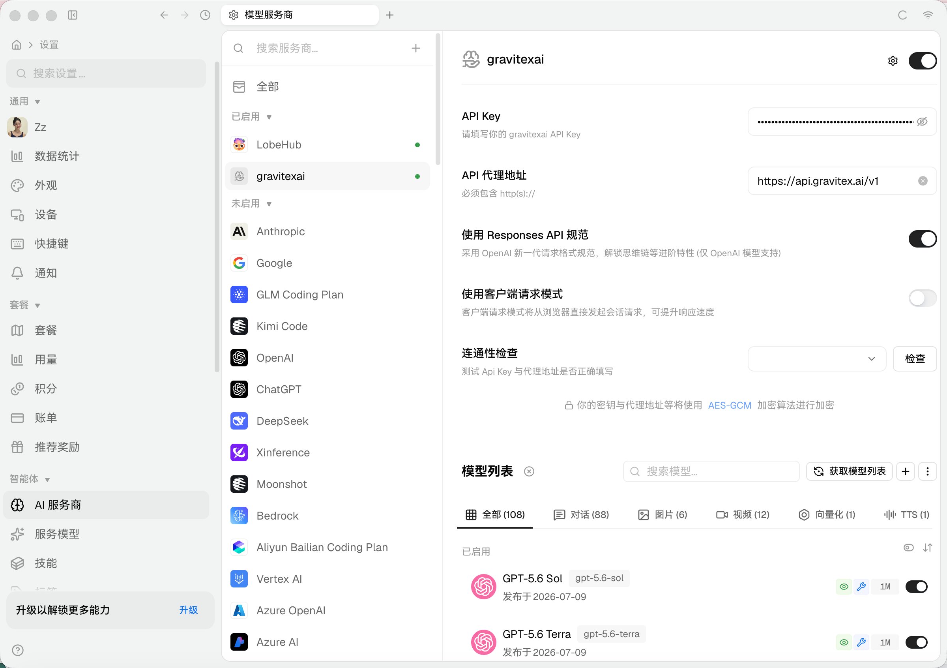Viewport: 947px width, 668px height.
Task: Click the provider list scrollbar
Action: pyautogui.click(x=438, y=99)
